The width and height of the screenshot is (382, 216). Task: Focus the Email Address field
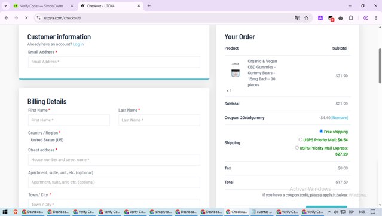114,62
